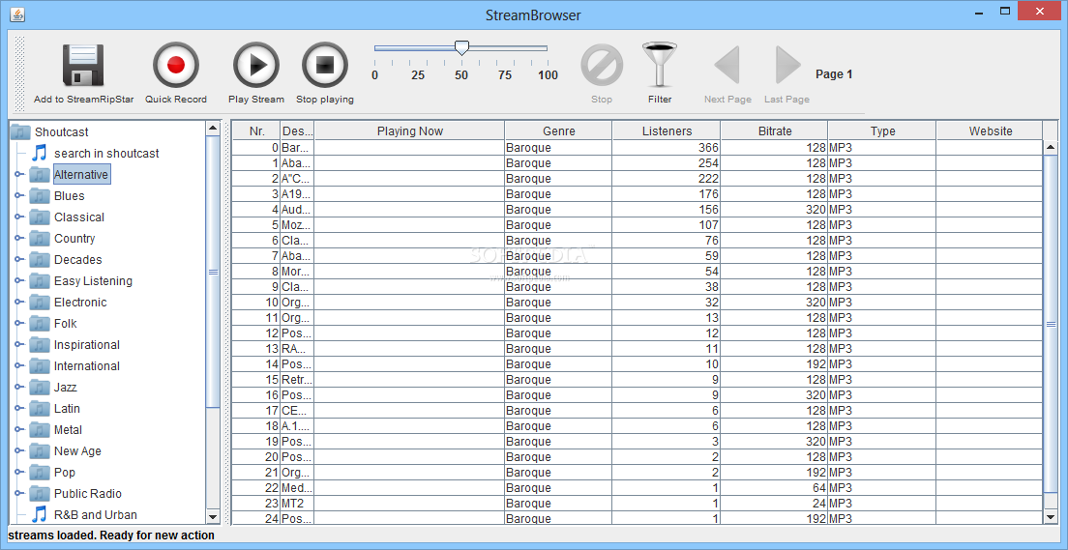Image resolution: width=1068 pixels, height=550 pixels.
Task: Sort by the Type column header
Action: pos(882,131)
